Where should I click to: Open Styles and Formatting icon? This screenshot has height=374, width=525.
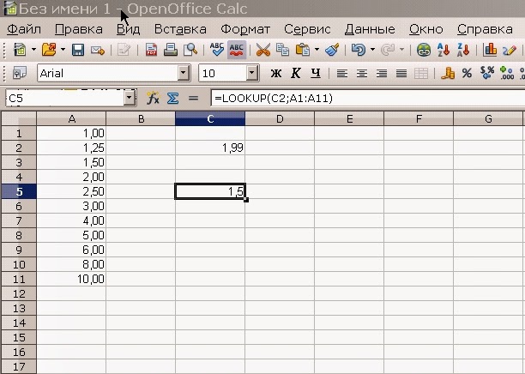(x=20, y=73)
